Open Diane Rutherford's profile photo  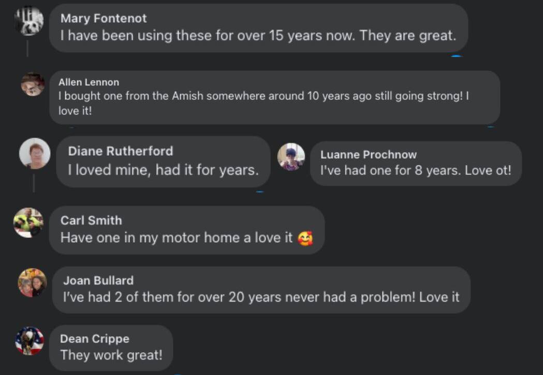(x=35, y=154)
